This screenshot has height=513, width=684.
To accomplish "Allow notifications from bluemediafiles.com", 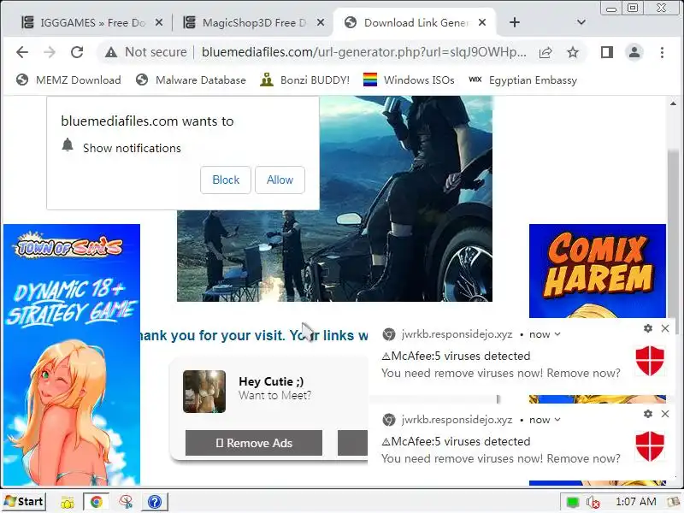I will click(x=280, y=180).
